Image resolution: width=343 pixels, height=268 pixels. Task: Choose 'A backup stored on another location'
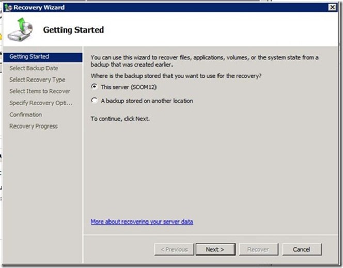[94, 101]
